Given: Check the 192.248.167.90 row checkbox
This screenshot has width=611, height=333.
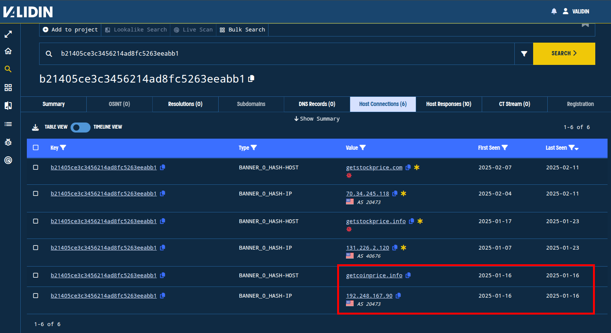Looking at the screenshot, I should point(36,296).
